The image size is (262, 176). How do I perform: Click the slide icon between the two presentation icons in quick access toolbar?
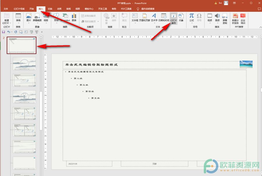(x=26, y=32)
